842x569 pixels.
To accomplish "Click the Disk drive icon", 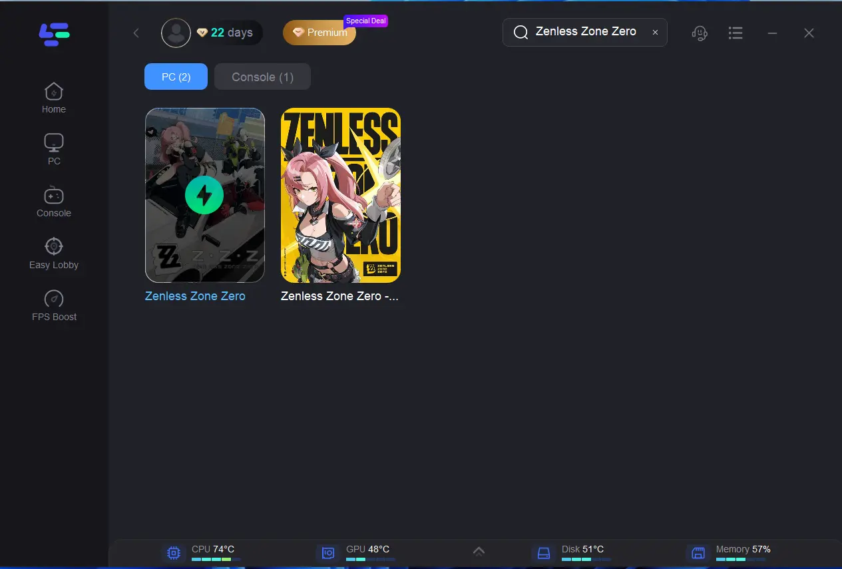I will [x=544, y=553].
